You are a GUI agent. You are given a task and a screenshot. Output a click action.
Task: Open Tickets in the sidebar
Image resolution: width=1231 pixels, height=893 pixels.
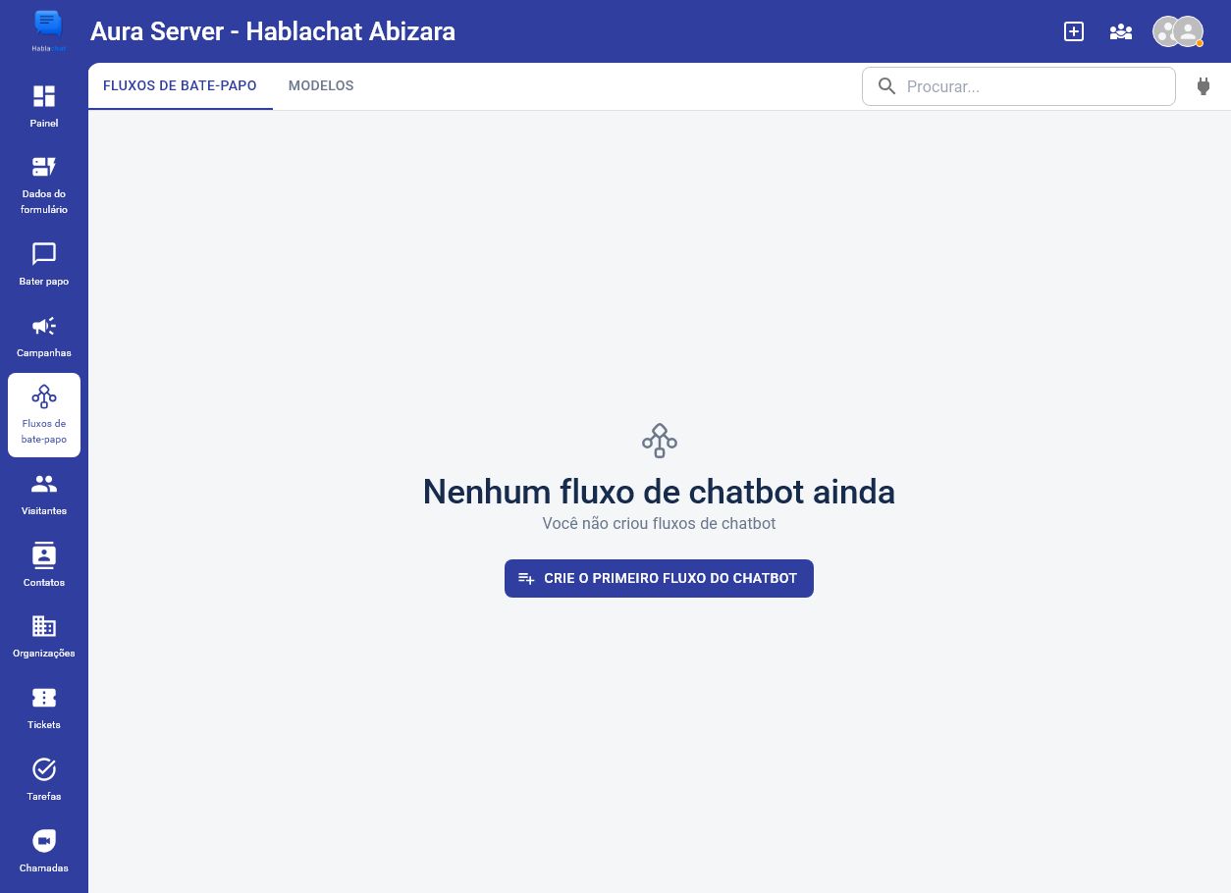point(44,708)
